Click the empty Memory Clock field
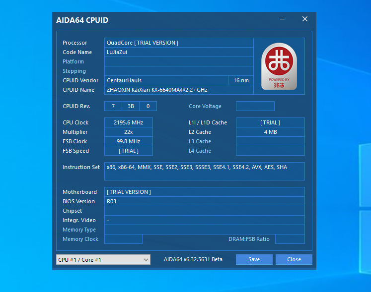 pos(123,239)
